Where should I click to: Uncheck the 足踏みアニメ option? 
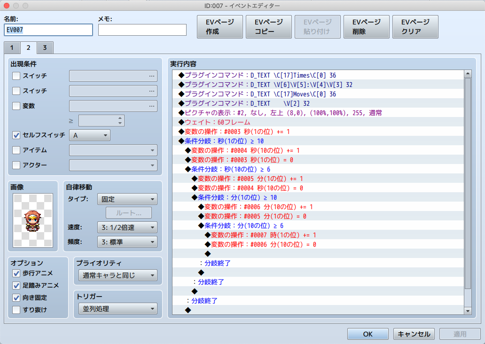[x=16, y=285]
